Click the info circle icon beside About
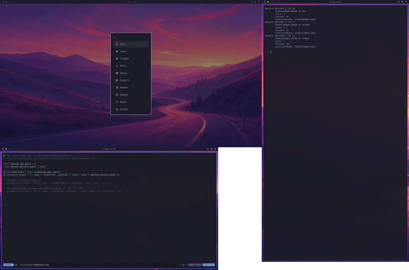Image resolution: width=409 pixels, height=270 pixels. [x=117, y=102]
